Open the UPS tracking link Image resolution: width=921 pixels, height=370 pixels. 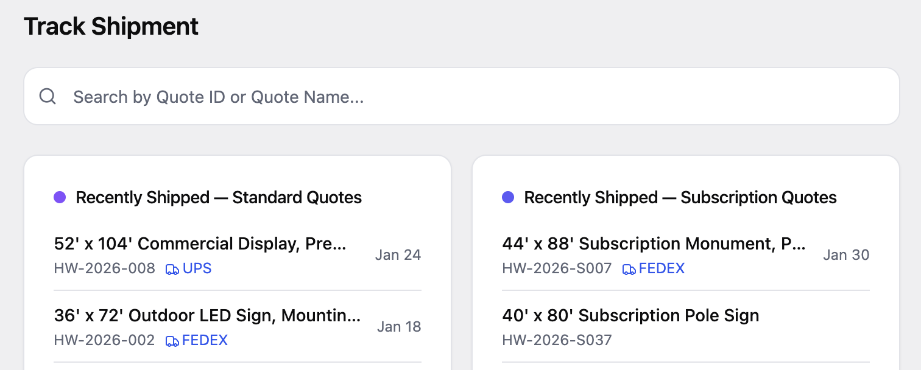197,268
